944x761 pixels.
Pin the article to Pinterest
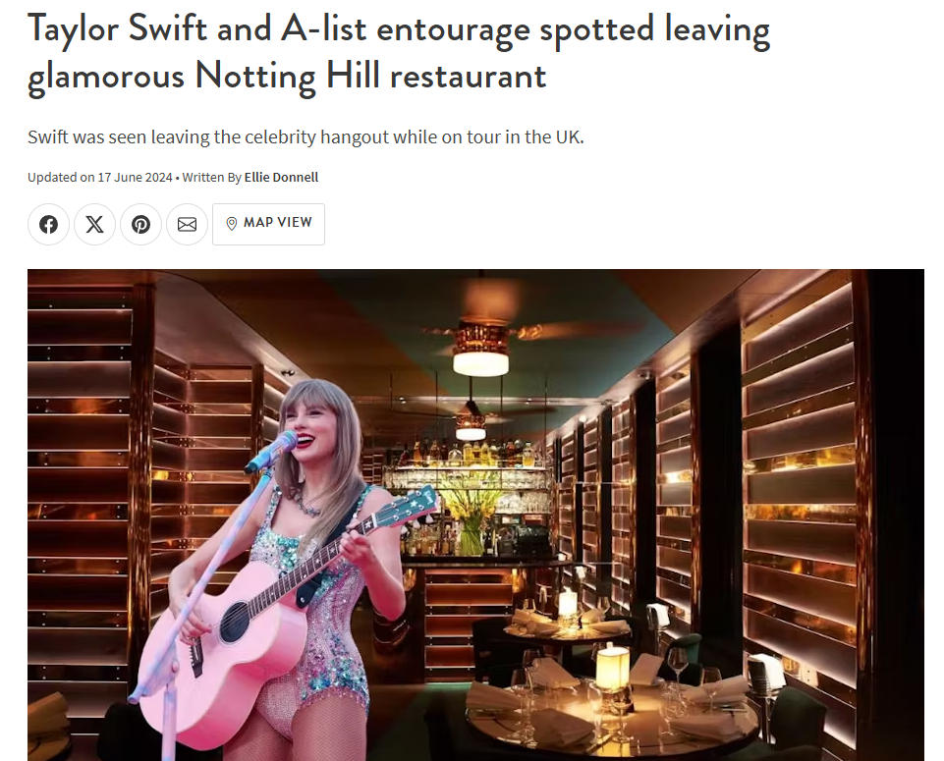pyautogui.click(x=140, y=225)
